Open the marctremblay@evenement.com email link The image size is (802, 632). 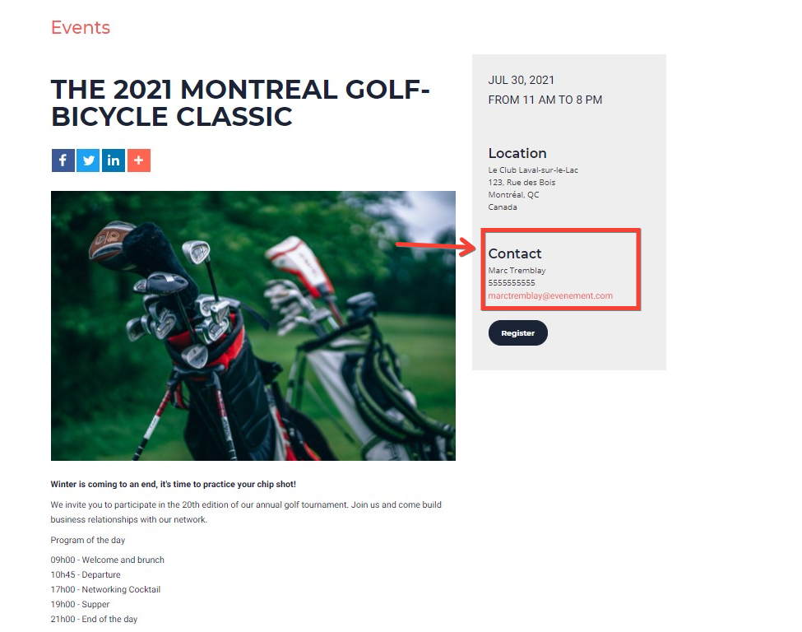[549, 296]
